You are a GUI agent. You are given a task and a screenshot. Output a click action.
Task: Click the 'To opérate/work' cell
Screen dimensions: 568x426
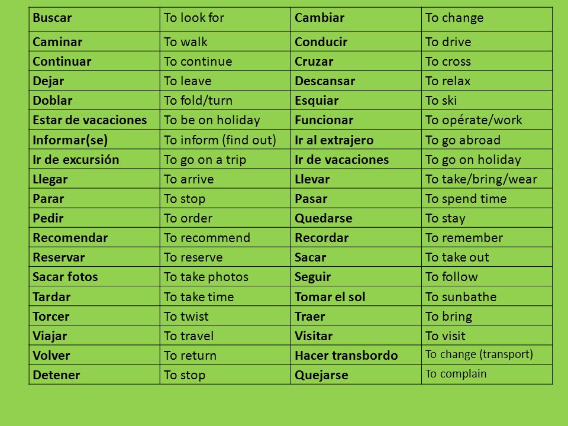click(x=487, y=120)
